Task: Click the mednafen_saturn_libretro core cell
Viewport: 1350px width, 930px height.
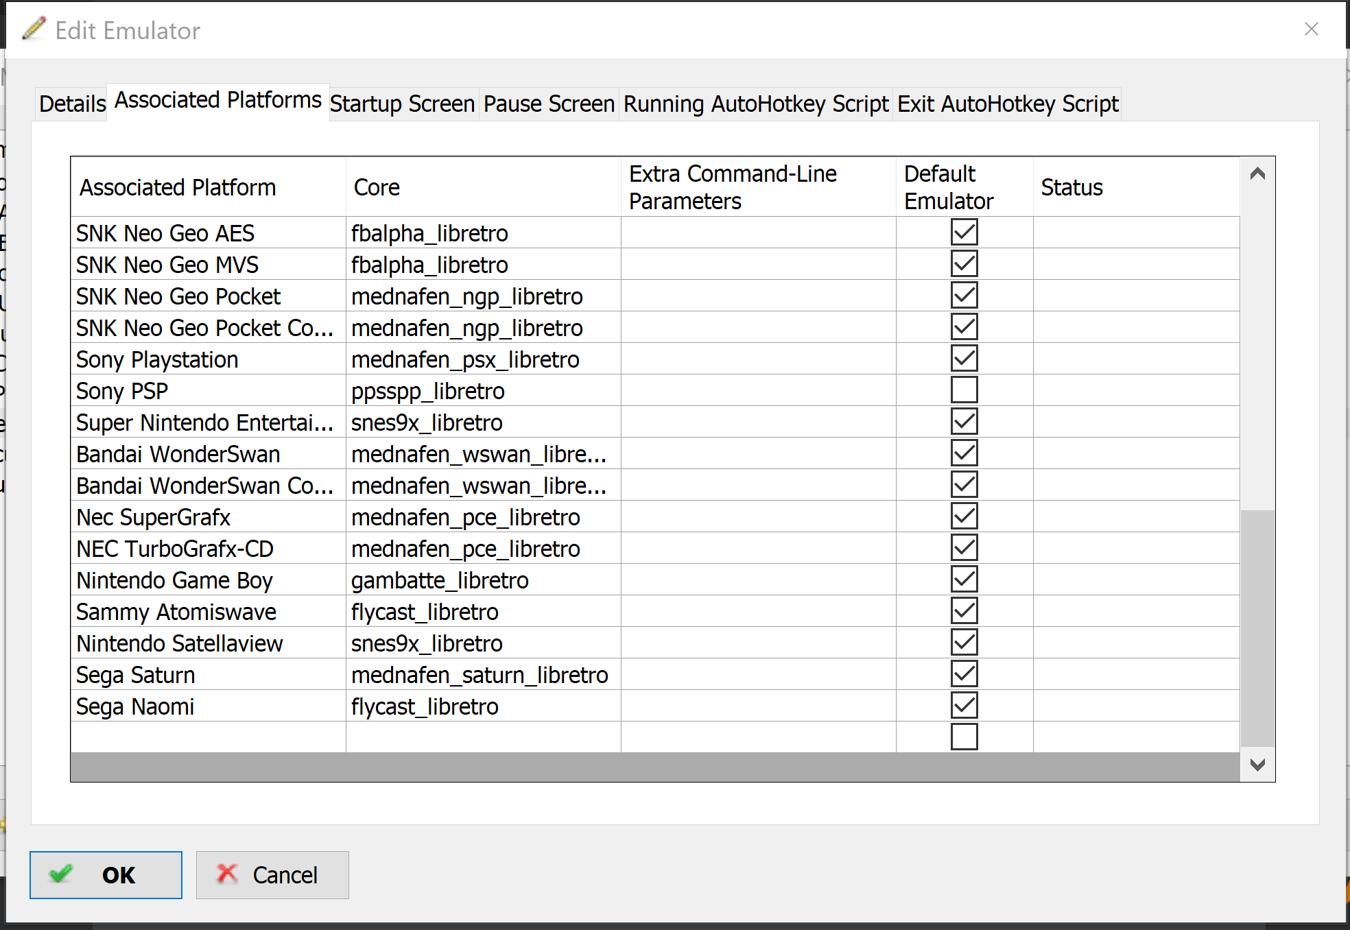Action: (484, 675)
